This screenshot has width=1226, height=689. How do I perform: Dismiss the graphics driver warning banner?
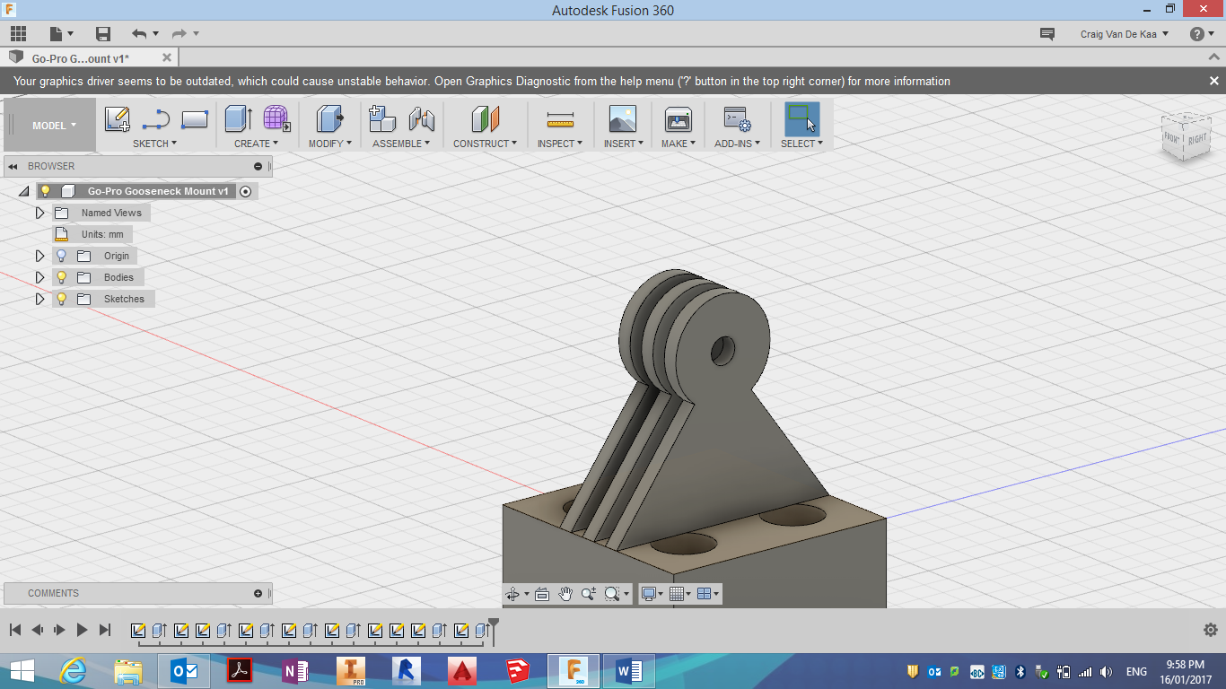(1213, 81)
